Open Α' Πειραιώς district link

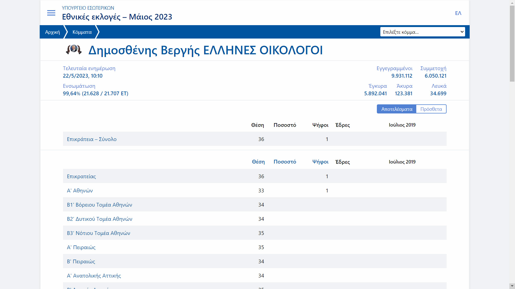81,247
